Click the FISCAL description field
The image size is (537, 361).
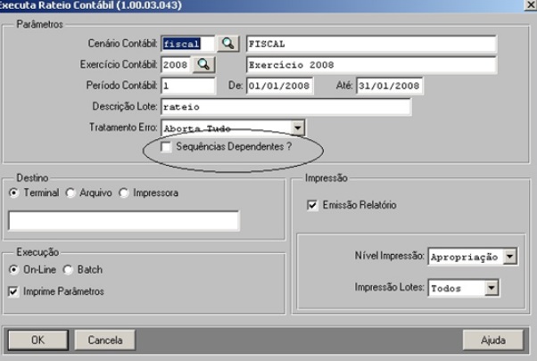pos(371,44)
